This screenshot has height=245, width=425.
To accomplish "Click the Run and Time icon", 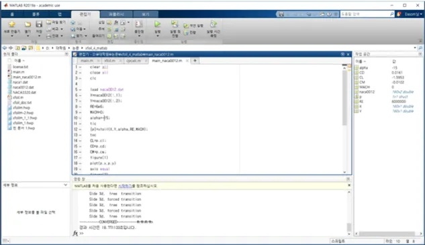I will click(x=214, y=24).
